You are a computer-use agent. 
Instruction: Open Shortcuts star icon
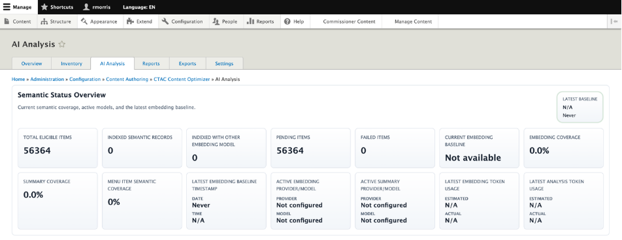(x=44, y=7)
